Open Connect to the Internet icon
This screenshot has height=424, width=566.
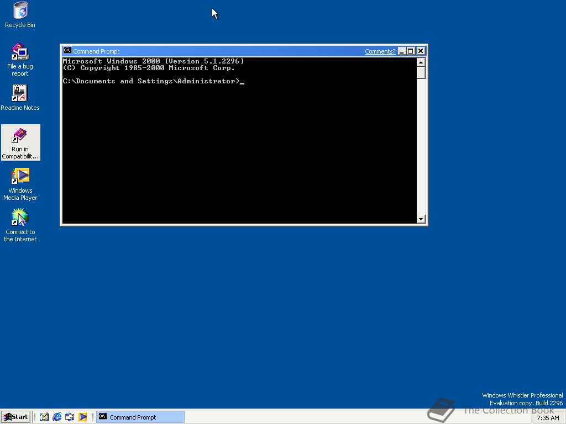tap(20, 225)
